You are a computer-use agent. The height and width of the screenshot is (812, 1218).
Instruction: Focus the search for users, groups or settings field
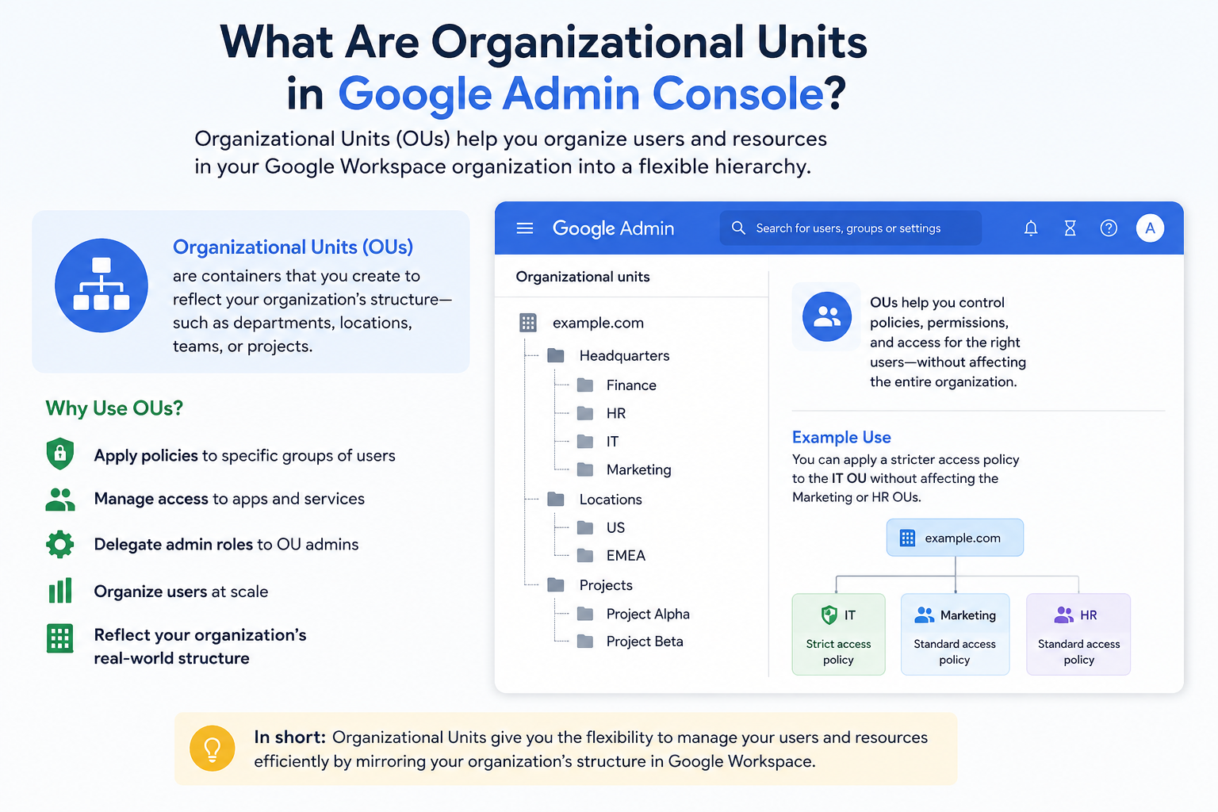click(x=850, y=228)
